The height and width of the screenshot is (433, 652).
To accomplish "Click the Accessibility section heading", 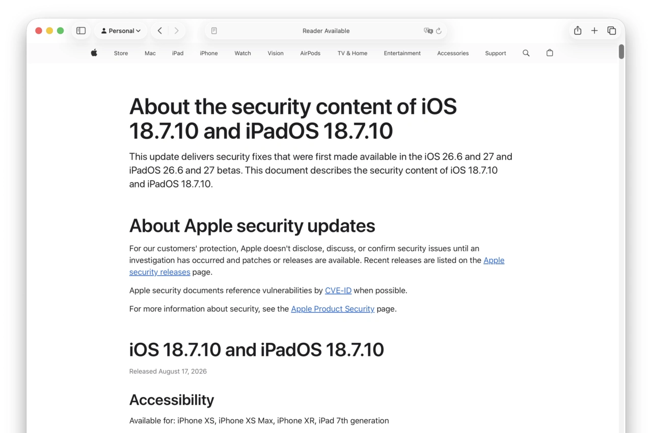I will (x=172, y=400).
